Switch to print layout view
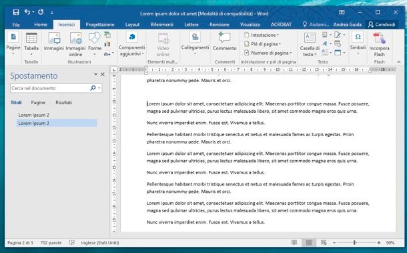Viewport: 407px width, 253px height. pos(309,242)
